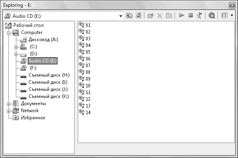This screenshot has width=238, height=158.
Task: Select audio track 14
Action: (x=88, y=113)
